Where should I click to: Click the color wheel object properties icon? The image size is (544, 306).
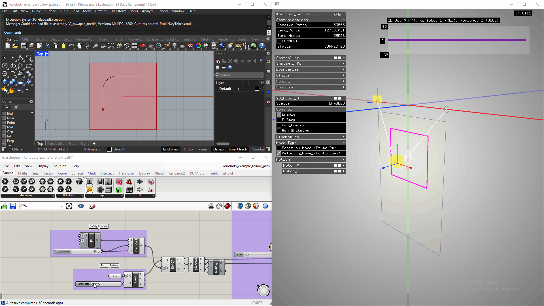point(198,46)
